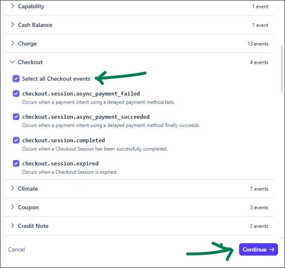Expand the Capability events chevron
Screen dimensions: 285x268
click(12, 6)
